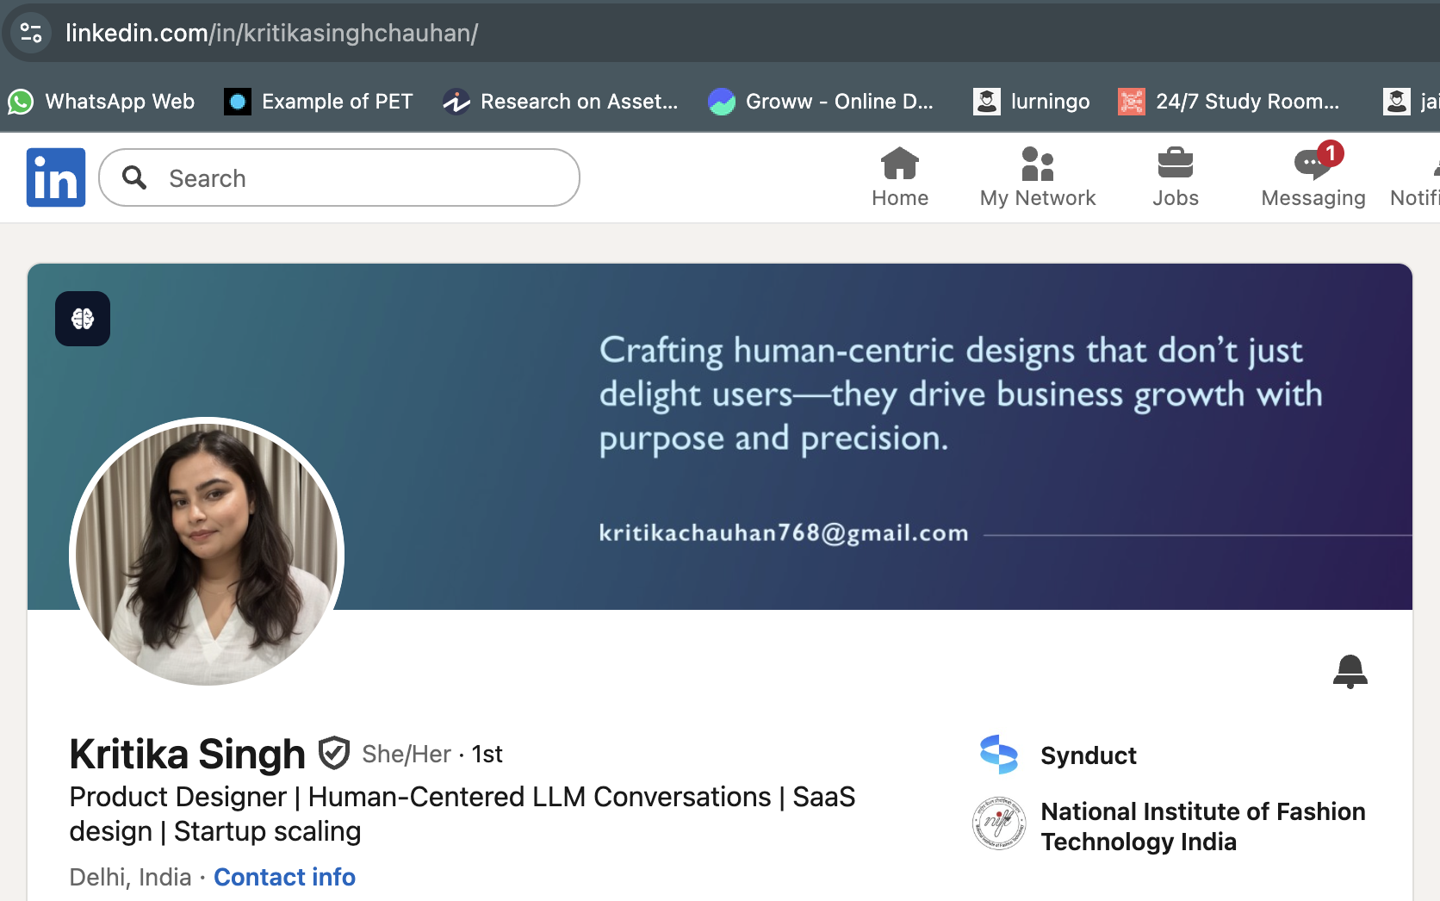Click the LinkedIn logo
1440x901 pixels.
[55, 177]
